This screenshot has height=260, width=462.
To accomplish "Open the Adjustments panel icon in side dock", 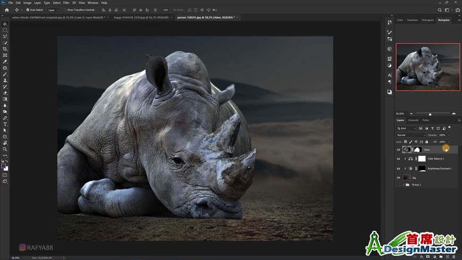I will tap(390, 65).
